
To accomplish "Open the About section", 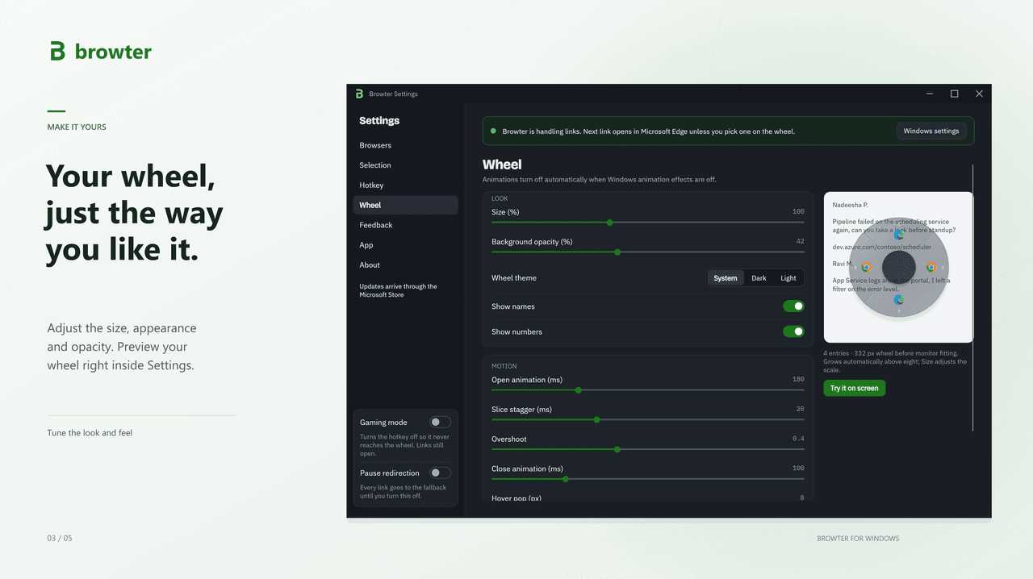I will tap(405, 265).
